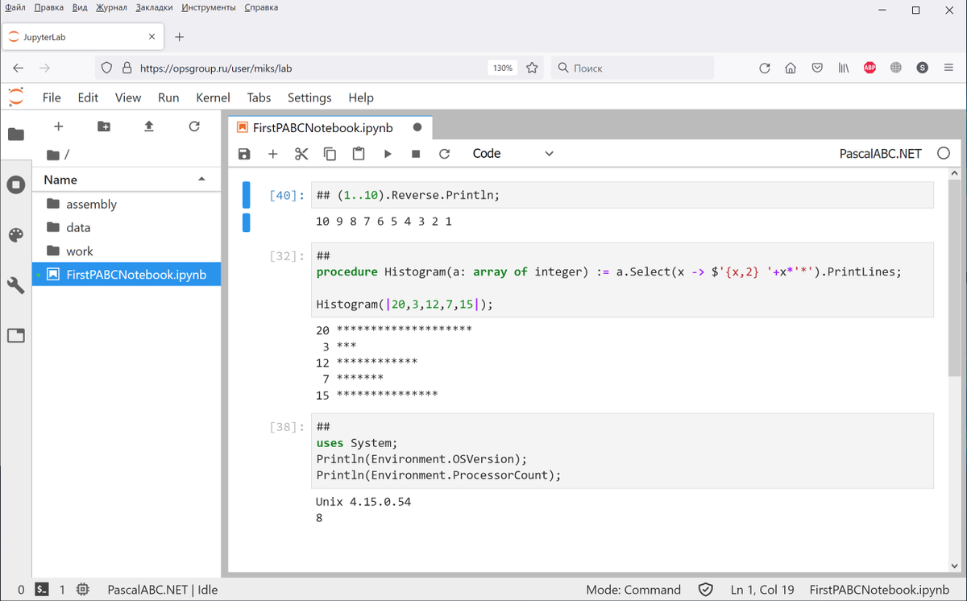This screenshot has height=601, width=967.
Task: Open the File menu in JupyterLab
Action: (x=52, y=97)
